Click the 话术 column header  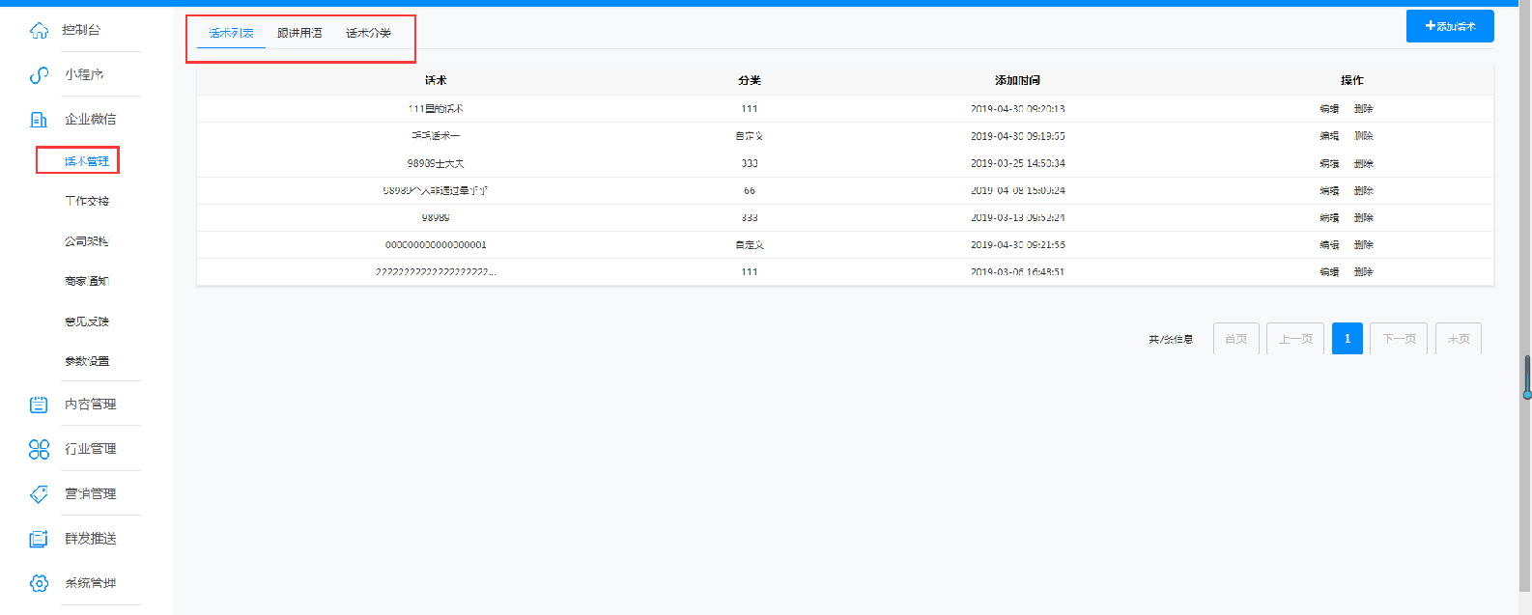(x=436, y=80)
